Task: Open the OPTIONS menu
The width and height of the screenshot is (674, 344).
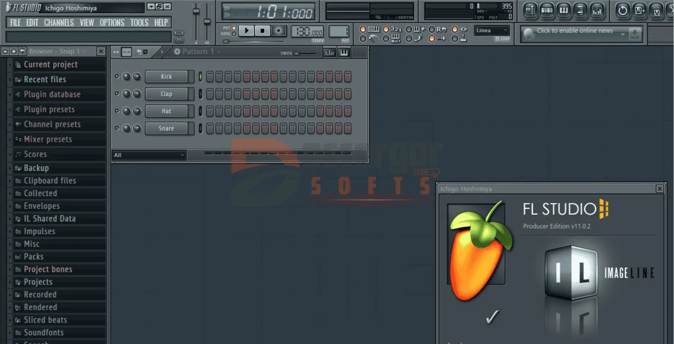Action: 112,23
